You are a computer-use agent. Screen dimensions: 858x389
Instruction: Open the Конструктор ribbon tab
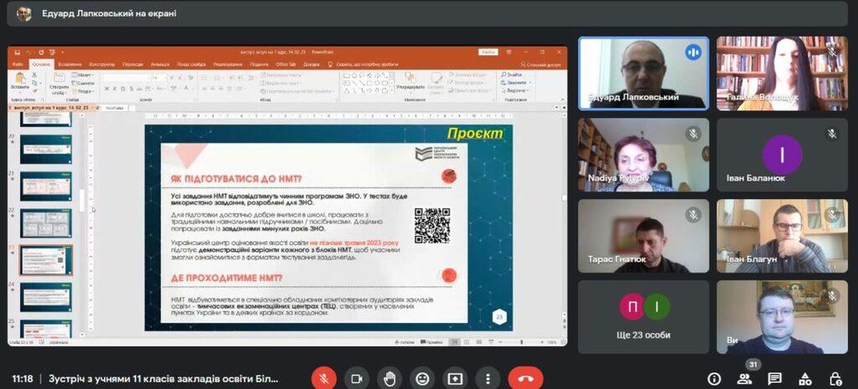click(x=102, y=64)
